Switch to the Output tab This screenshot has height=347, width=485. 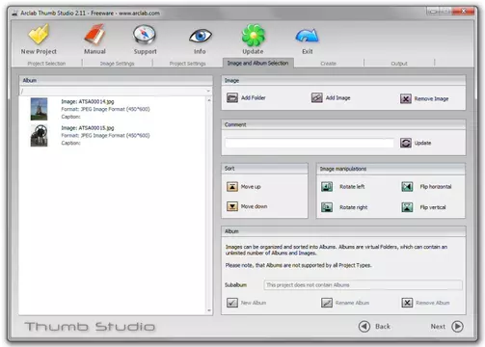(x=399, y=64)
